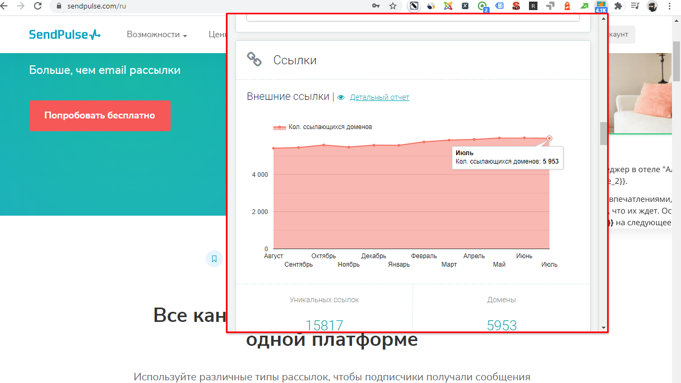Click the scroll-down arrow in popup panel
This screenshot has width=681, height=383.
tap(603, 327)
